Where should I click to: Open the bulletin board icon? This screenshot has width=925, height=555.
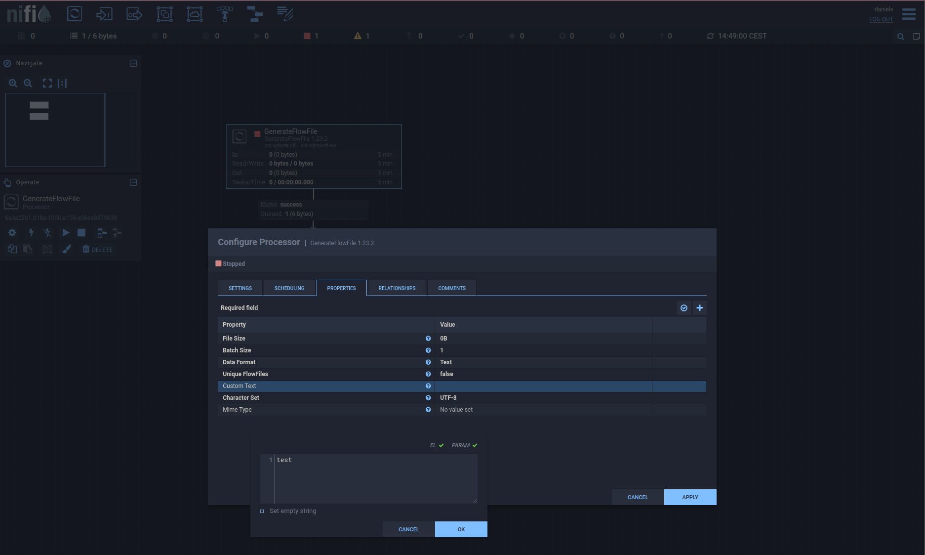[x=917, y=36]
